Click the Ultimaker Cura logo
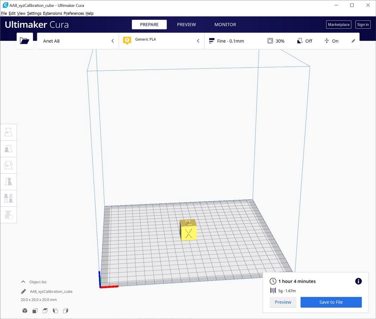 tap(37, 25)
